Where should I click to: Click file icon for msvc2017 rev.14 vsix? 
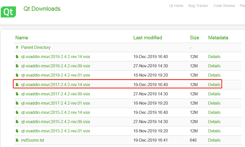(x=17, y=85)
